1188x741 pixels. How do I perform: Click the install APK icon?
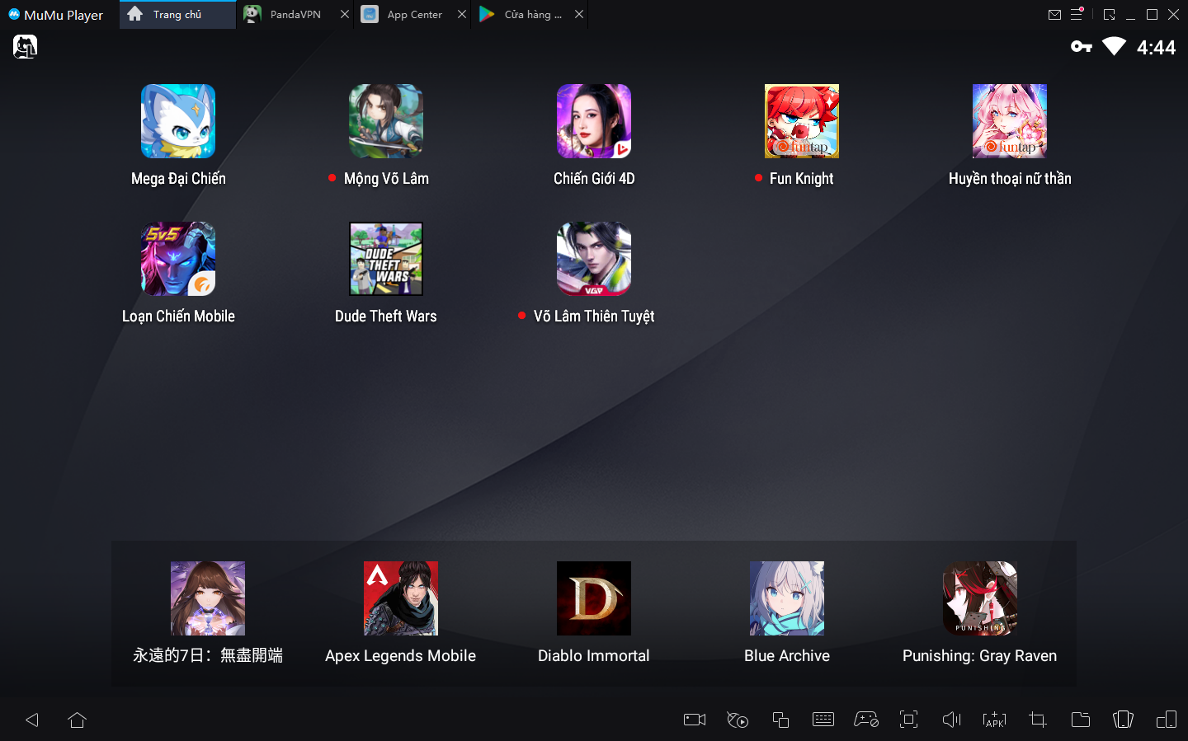click(994, 720)
